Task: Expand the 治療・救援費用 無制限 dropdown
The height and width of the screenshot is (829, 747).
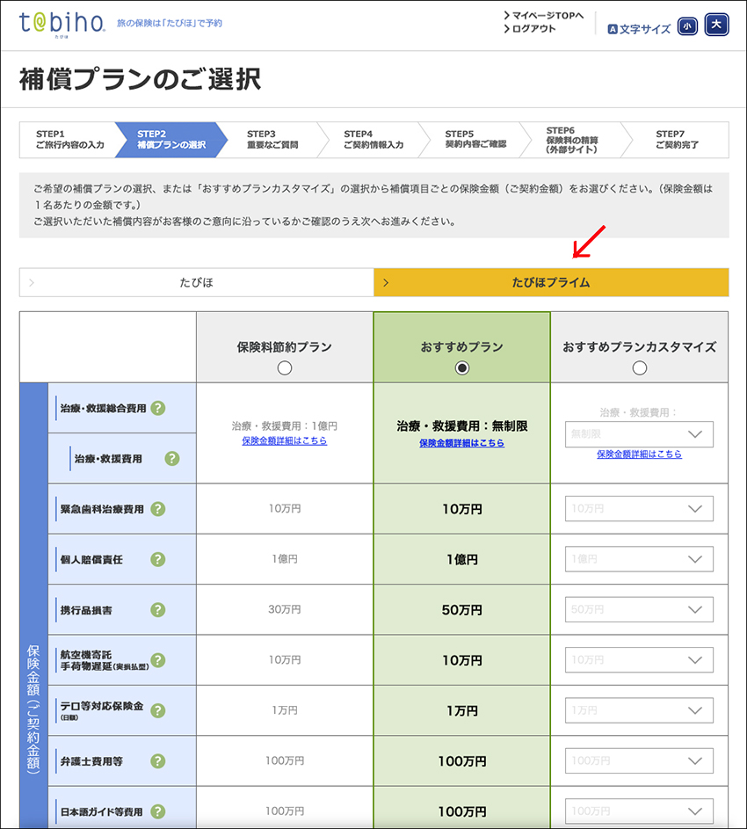Action: (639, 434)
